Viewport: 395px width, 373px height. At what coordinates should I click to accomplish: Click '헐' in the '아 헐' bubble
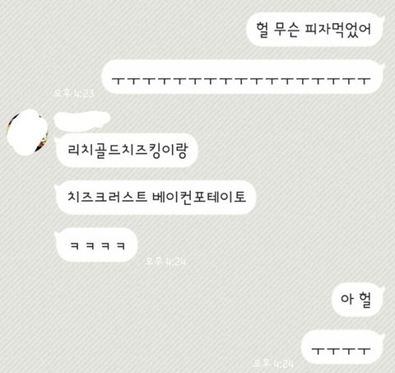[x=365, y=300]
